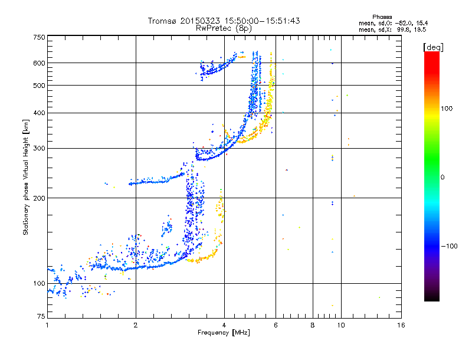Click the y-axis tick label '75'
Image resolution: width=472 pixels, height=354 pixels.
(41, 316)
